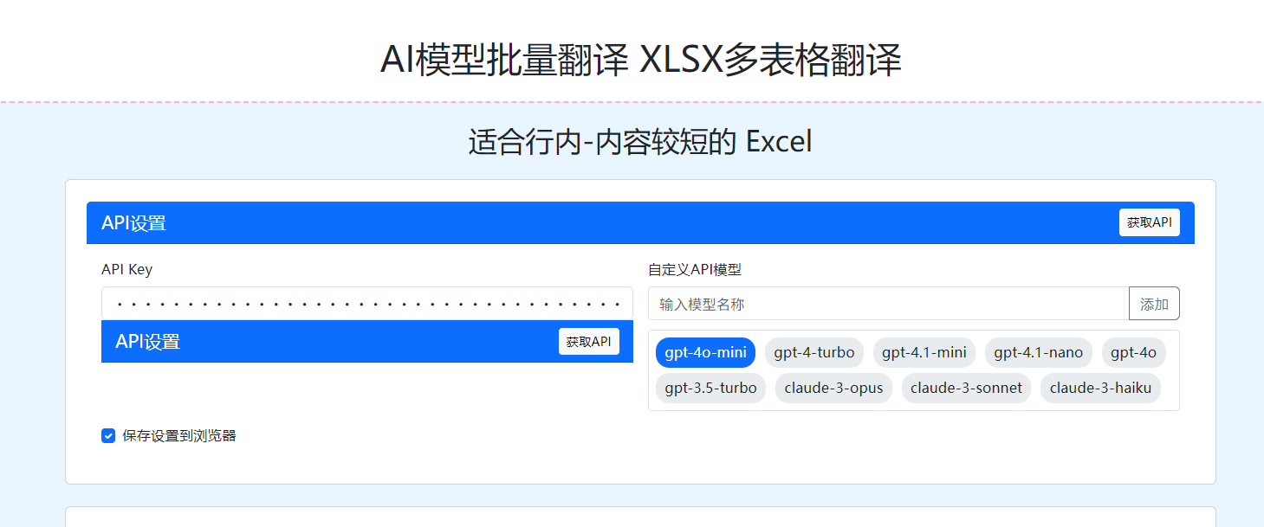Select the gpt-4-turbo model chip

(814, 353)
